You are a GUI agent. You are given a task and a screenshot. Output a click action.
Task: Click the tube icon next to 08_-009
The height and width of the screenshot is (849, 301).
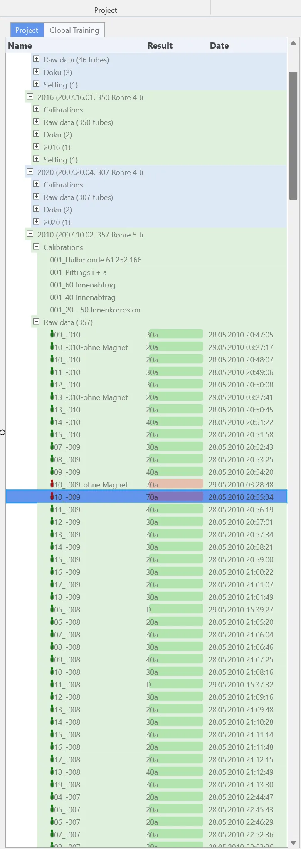[x=52, y=459]
